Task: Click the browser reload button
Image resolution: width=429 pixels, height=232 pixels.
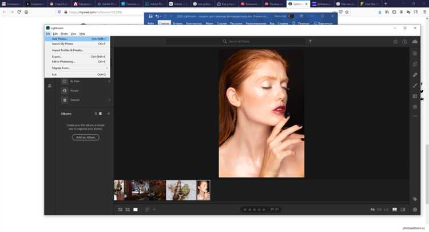Action: tap(19, 12)
